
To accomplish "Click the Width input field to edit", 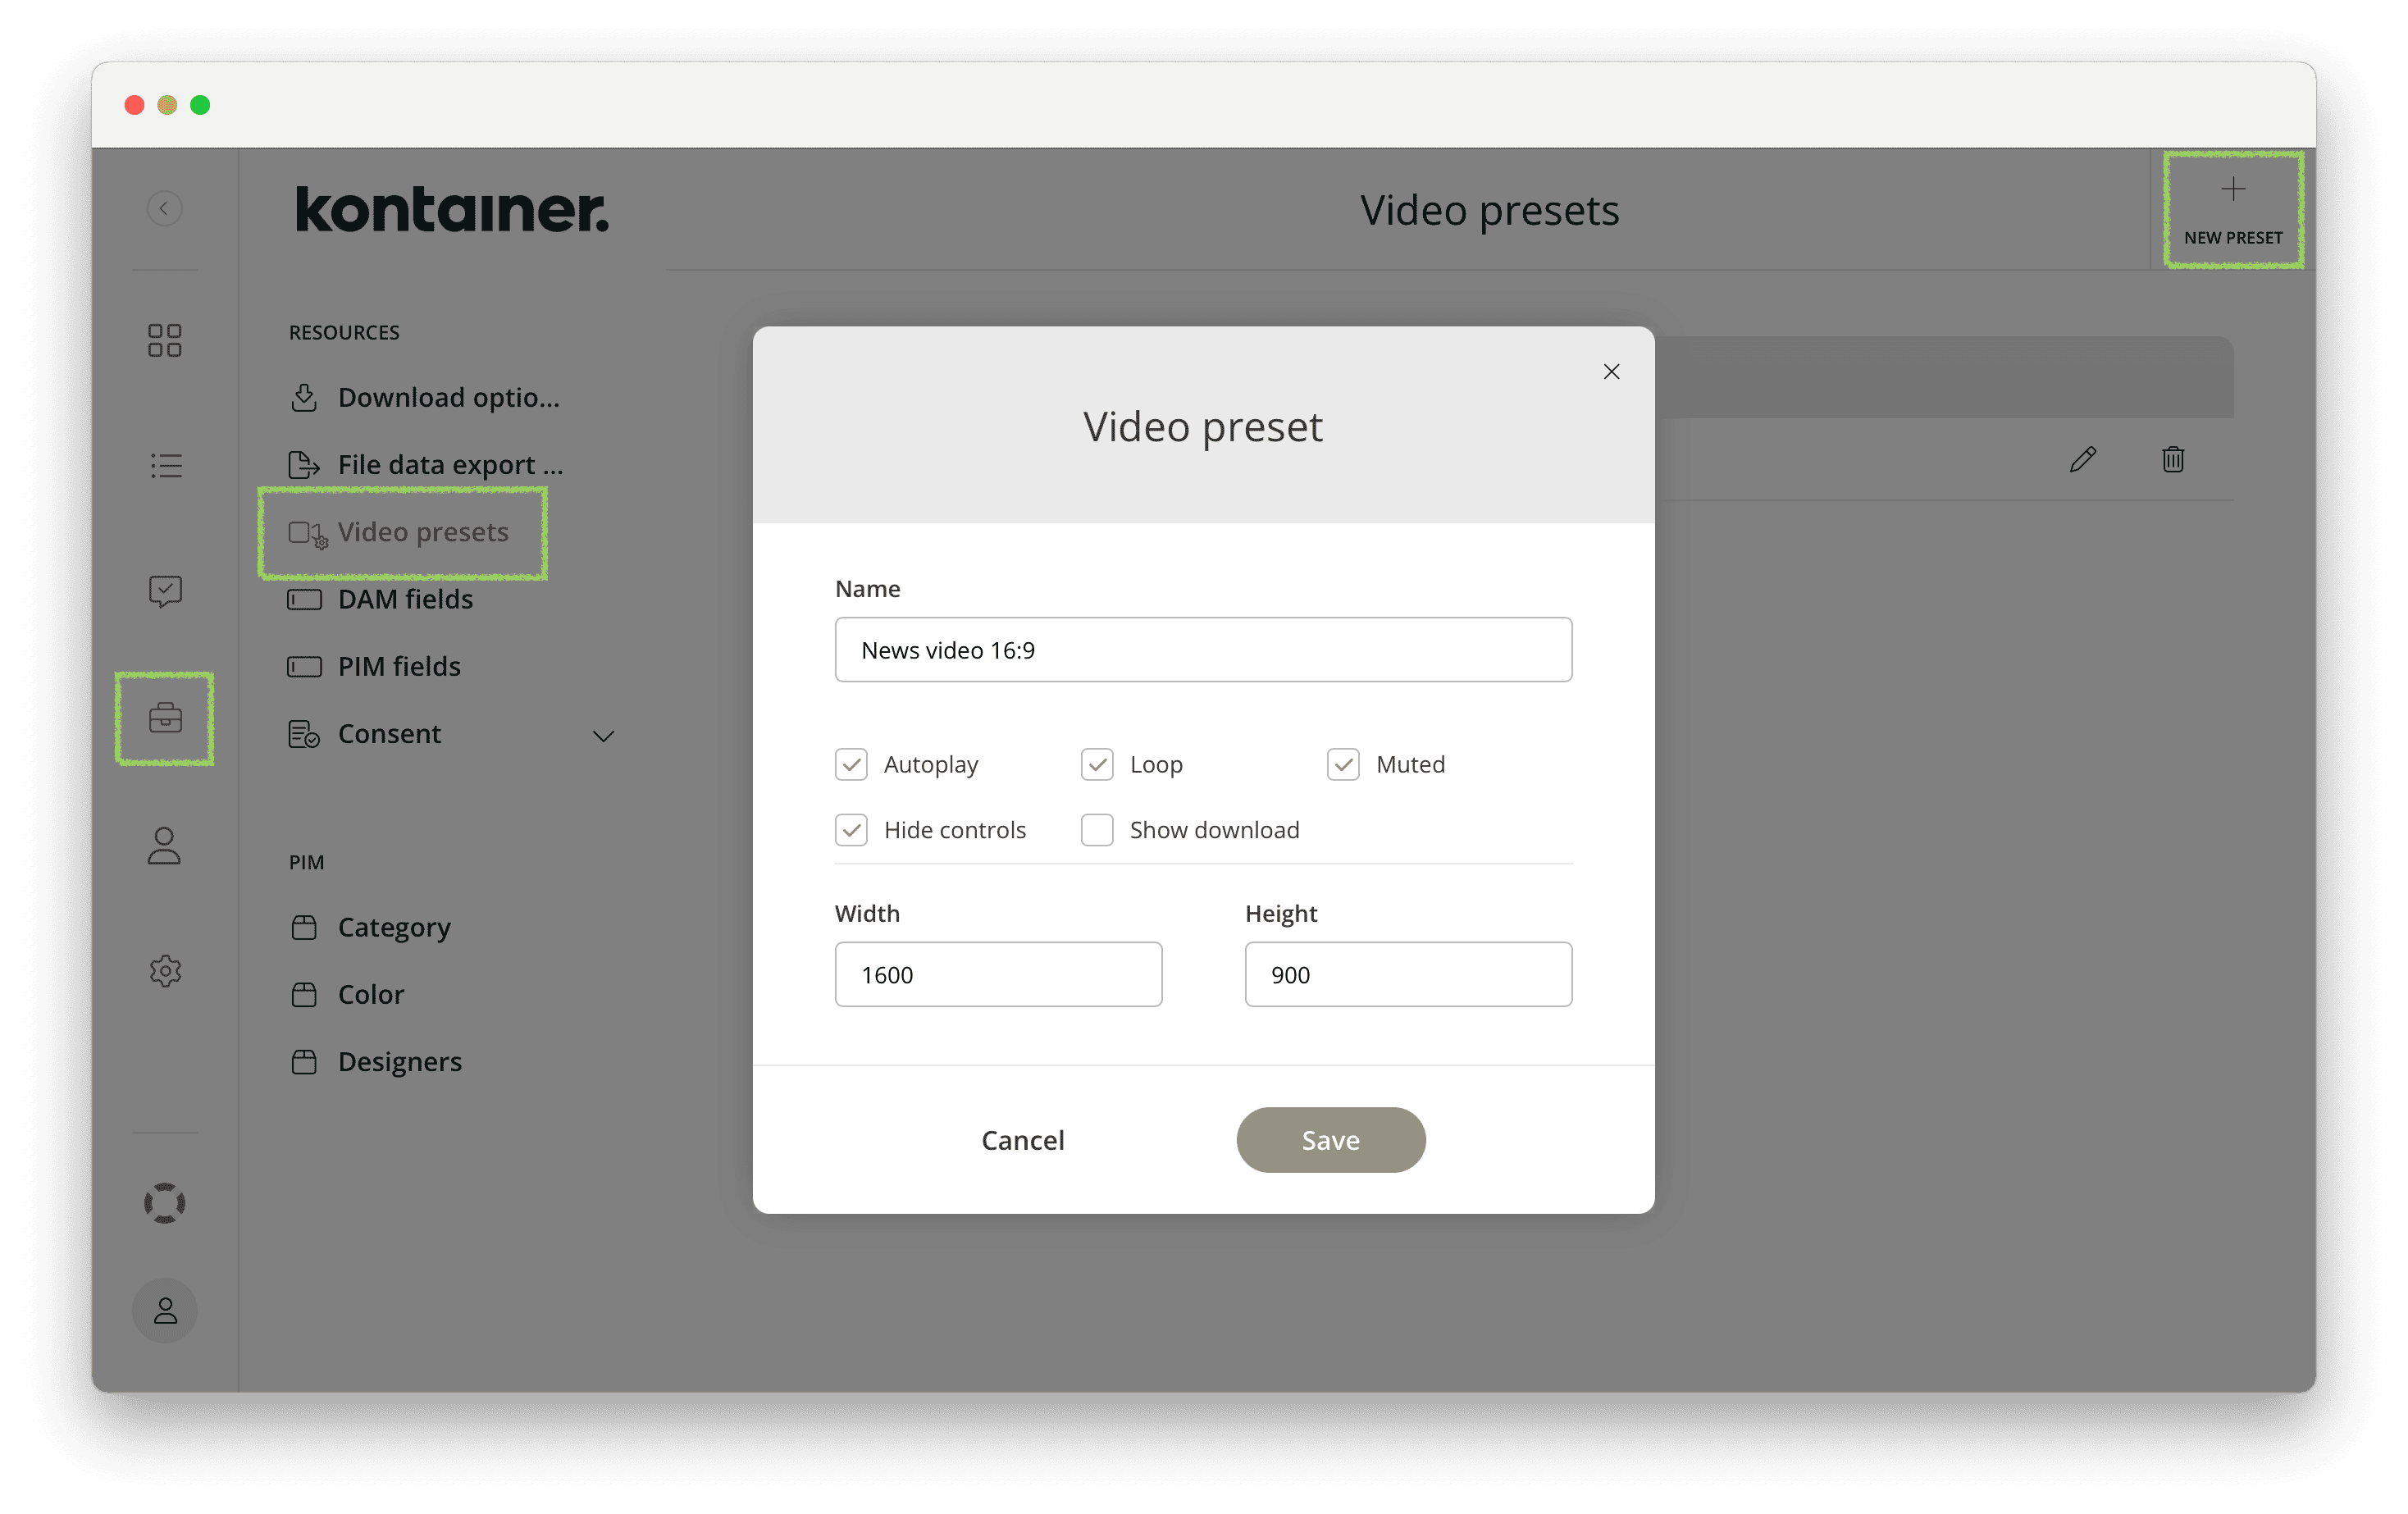I will 997,974.
